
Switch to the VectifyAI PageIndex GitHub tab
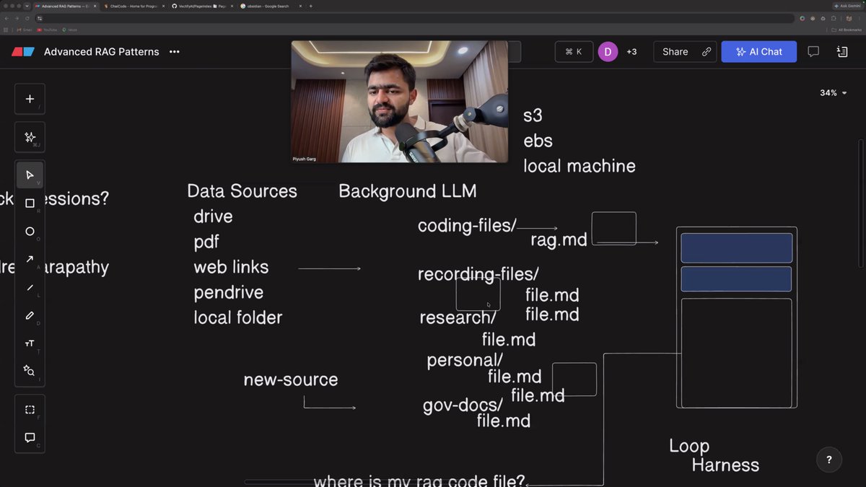202,6
